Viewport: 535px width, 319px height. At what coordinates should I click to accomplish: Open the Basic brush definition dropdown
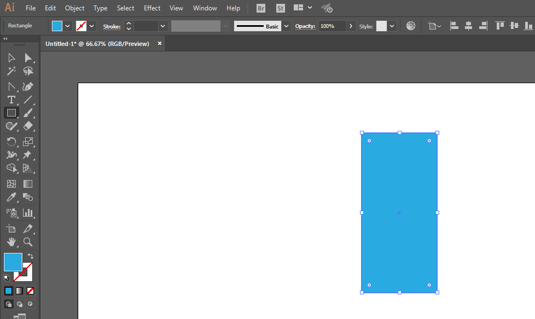coord(286,26)
